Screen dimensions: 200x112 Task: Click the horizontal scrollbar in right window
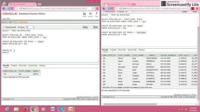click(x=130, y=104)
